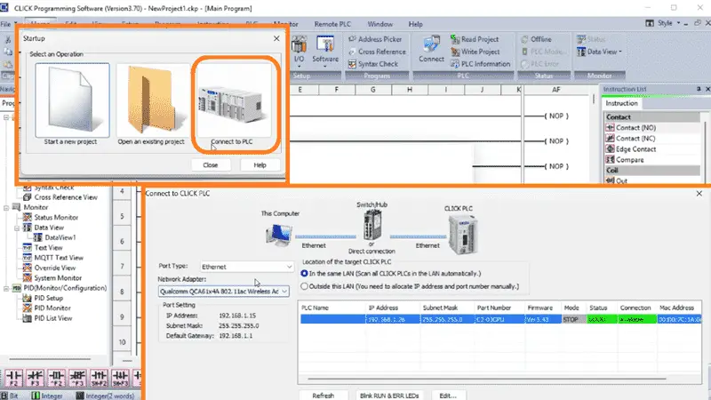Close the Connect to CLICK PLC dialog
Image resolution: width=711 pixels, height=400 pixels.
(699, 193)
